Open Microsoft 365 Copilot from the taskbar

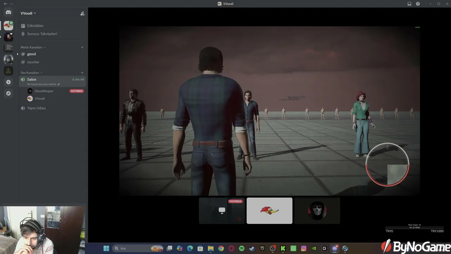click(x=180, y=248)
